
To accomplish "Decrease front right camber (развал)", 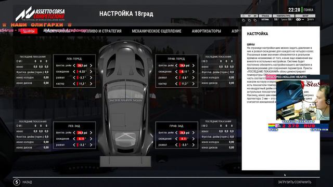I will point(176,77).
